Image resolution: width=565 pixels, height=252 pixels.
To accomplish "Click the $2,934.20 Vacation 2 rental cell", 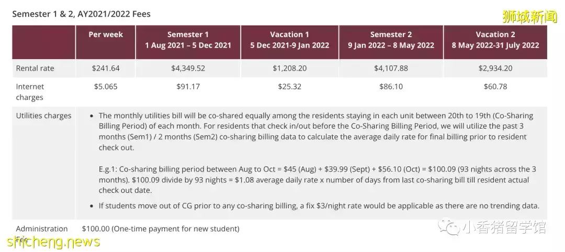I will point(495,68).
